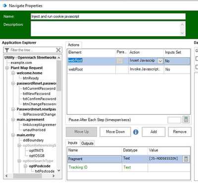This screenshot has height=184, width=198.
Task: Click the params ellipsis button for webRoot row
Action: click(119, 61)
